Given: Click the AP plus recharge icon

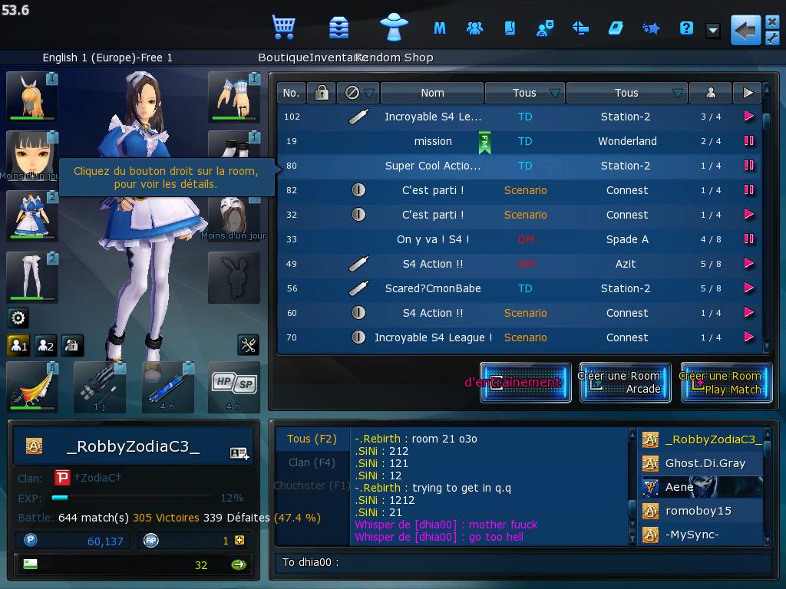Looking at the screenshot, I should (239, 541).
